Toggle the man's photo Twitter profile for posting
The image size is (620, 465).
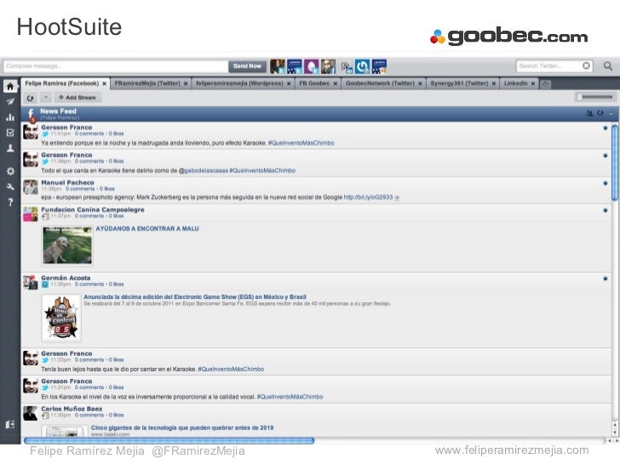tap(278, 66)
